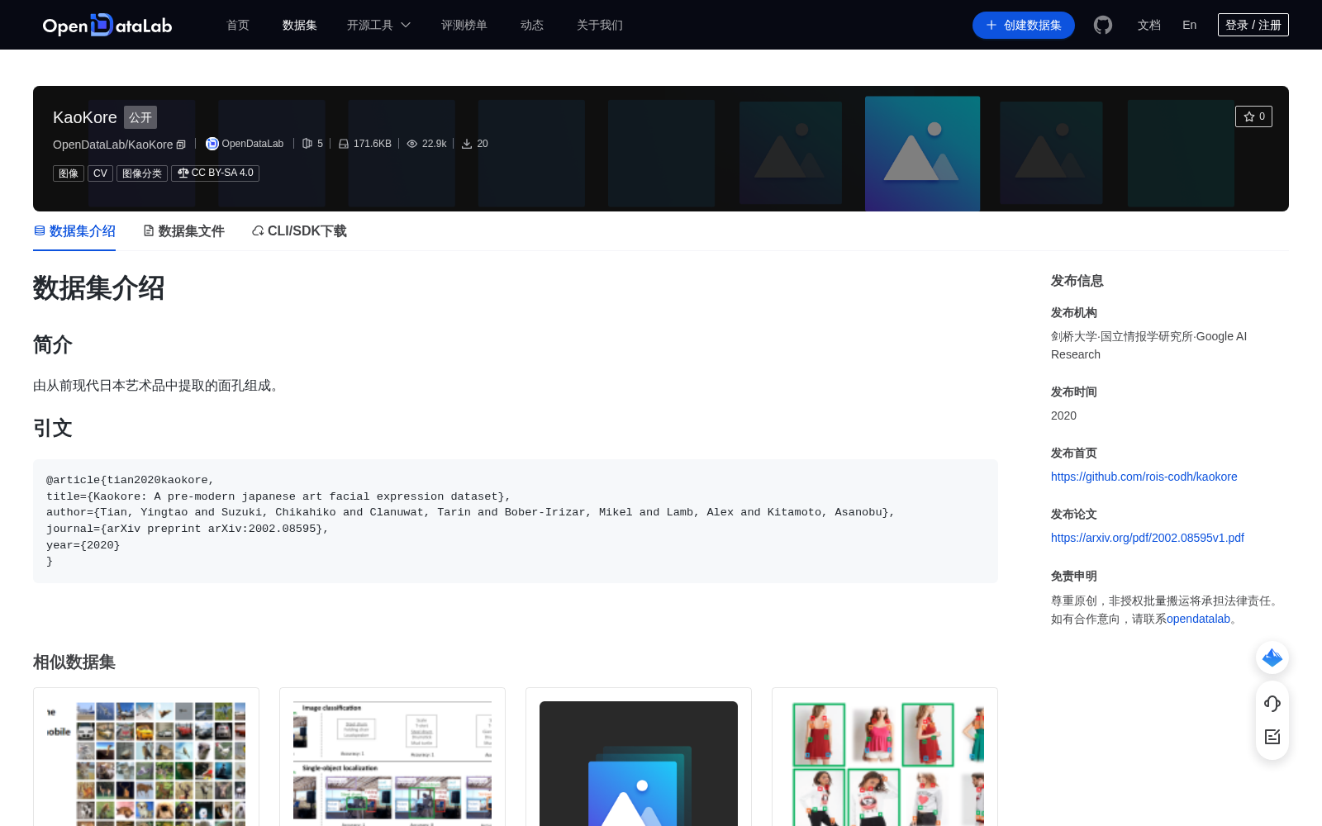Click the CV tag
1322x826 pixels.
coord(100,173)
